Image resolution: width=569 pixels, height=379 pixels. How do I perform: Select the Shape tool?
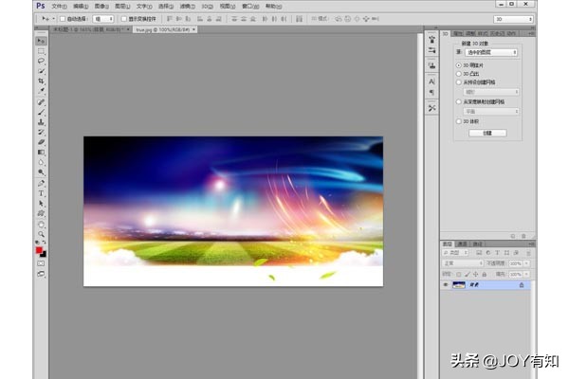pos(41,213)
